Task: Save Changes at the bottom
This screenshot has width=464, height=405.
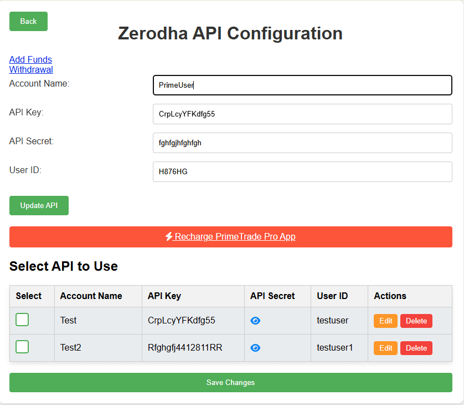Action: click(231, 382)
